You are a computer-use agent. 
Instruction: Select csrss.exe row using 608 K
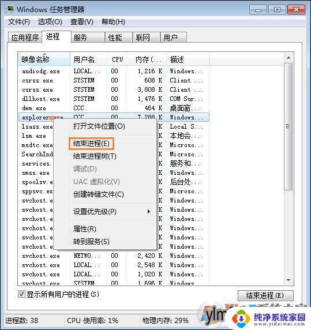click(x=114, y=80)
